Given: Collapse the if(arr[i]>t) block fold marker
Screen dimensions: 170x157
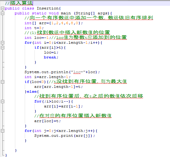Looking at the screenshot, I should [2, 47].
